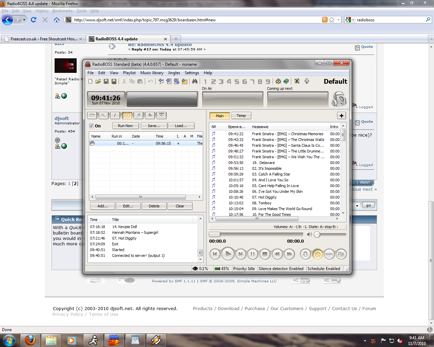Viewport: 434px width, 347px height.
Task: Fast forward the track
Action: (x=289, y=254)
